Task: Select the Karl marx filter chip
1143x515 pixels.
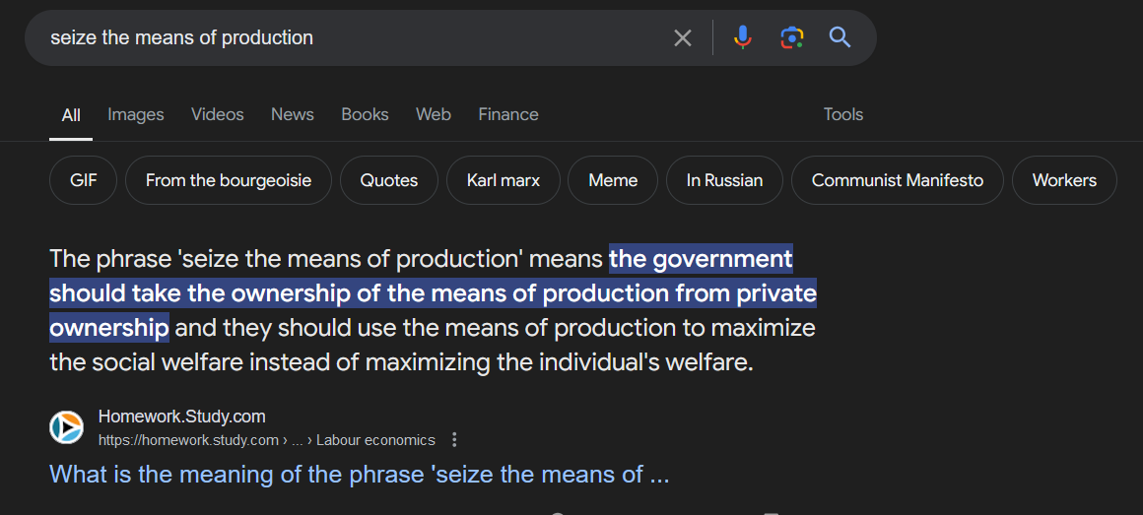Action: [x=503, y=180]
